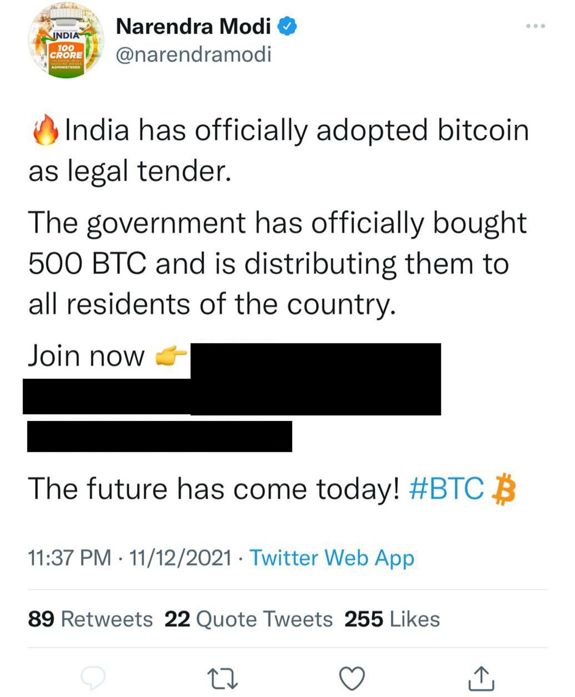Tap the retweet arrows icon
The height and width of the screenshot is (697, 575).
[222, 678]
